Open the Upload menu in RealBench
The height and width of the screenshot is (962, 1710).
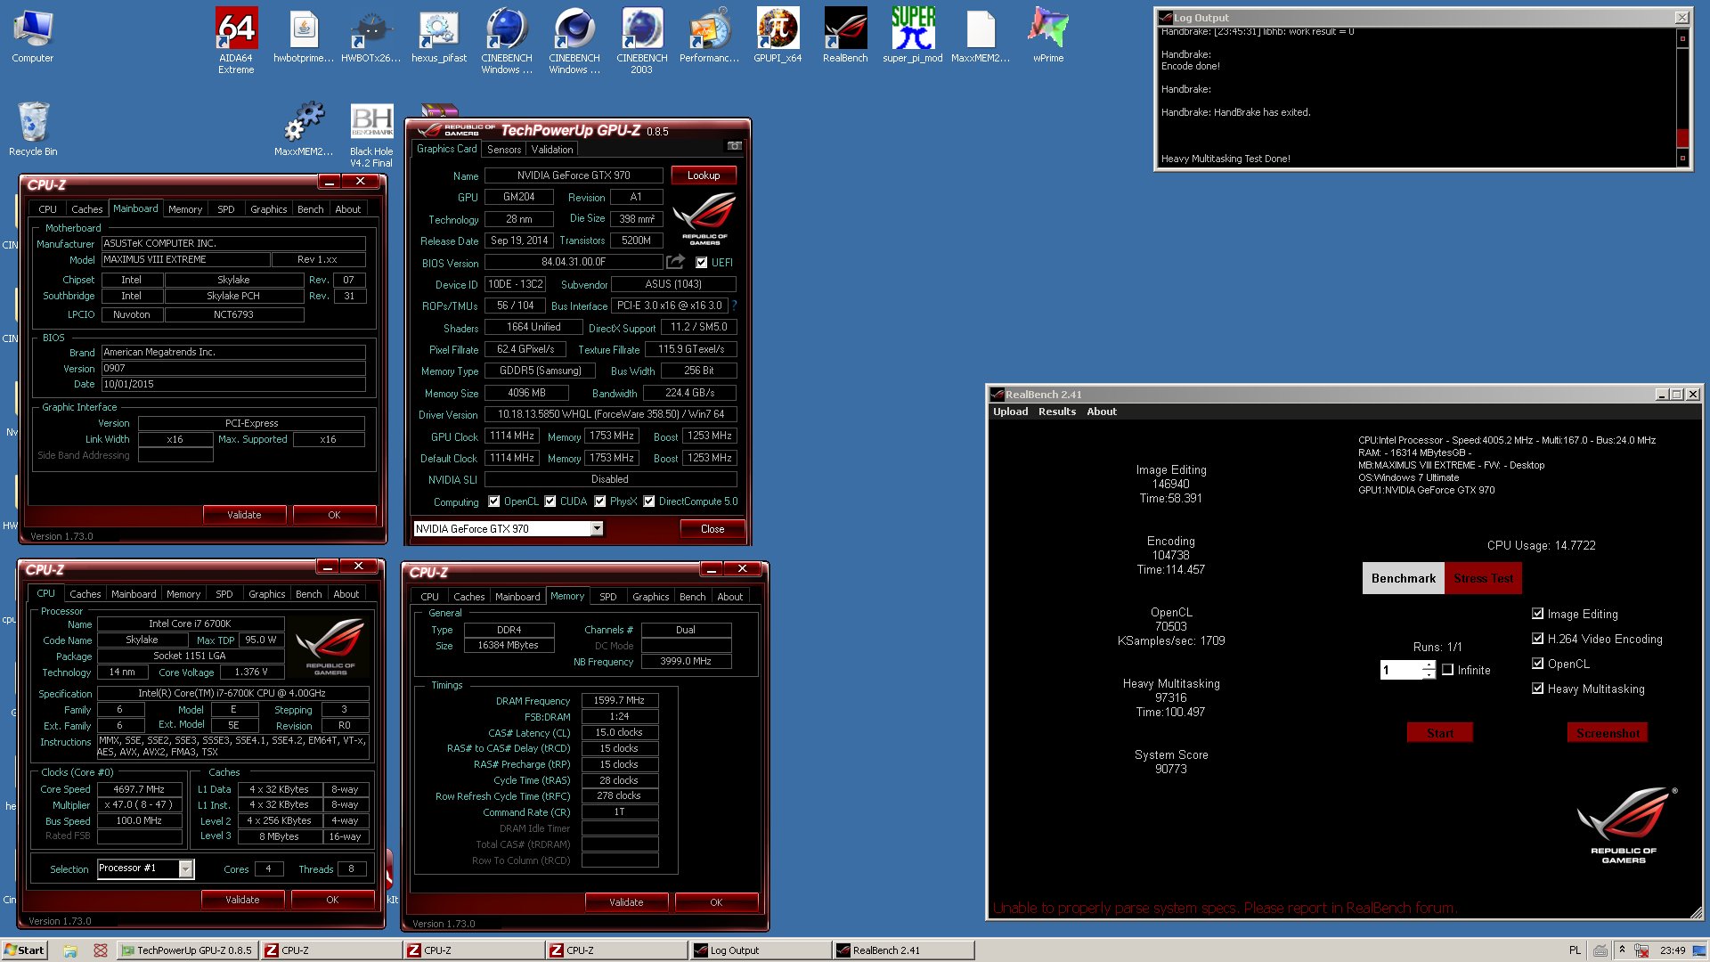pos(1010,412)
